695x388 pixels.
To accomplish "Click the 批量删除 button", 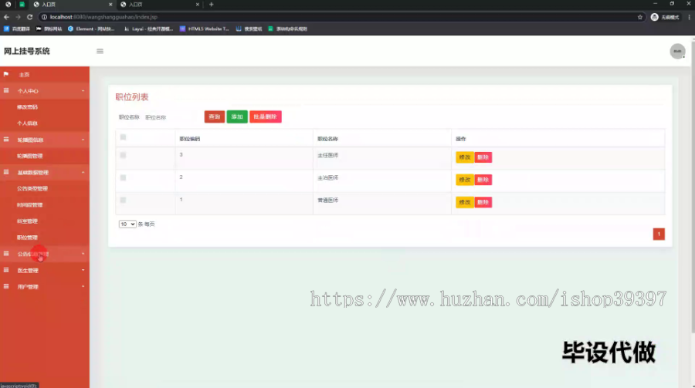I will [x=266, y=117].
